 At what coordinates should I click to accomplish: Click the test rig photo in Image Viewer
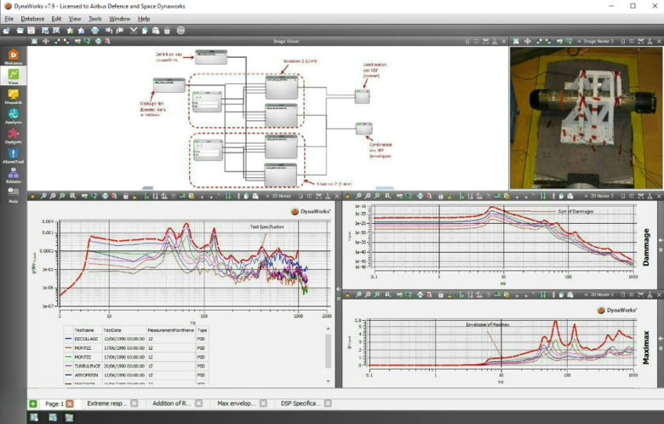[x=586, y=117]
